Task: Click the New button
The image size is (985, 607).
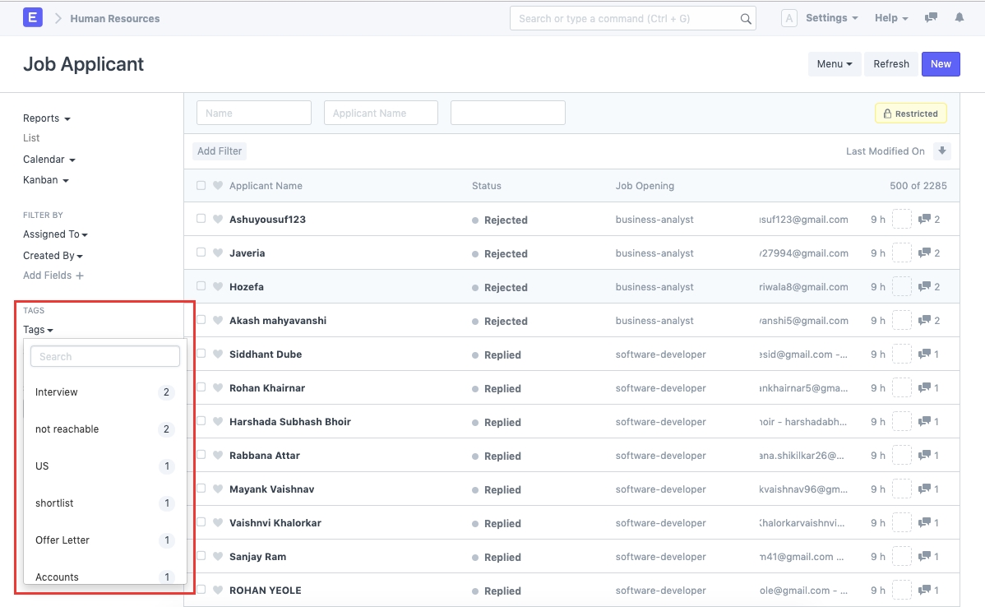Action: coord(941,64)
